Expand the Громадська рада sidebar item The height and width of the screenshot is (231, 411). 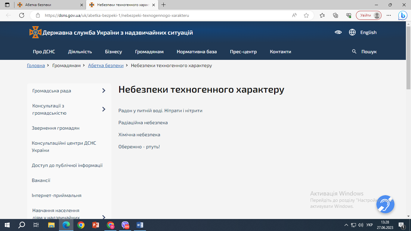104,91
